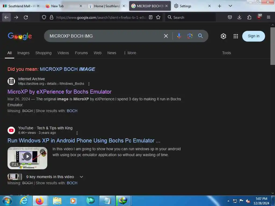Open the Firefox downloads panel

[239, 17]
